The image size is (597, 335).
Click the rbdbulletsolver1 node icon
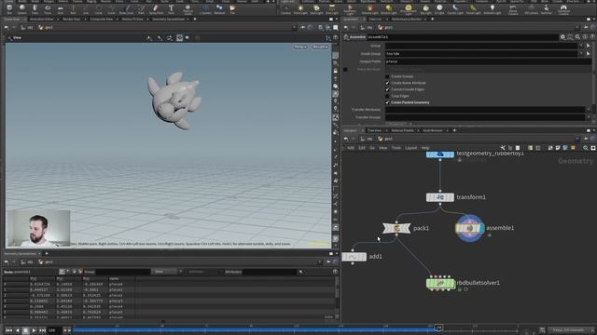[x=440, y=283]
